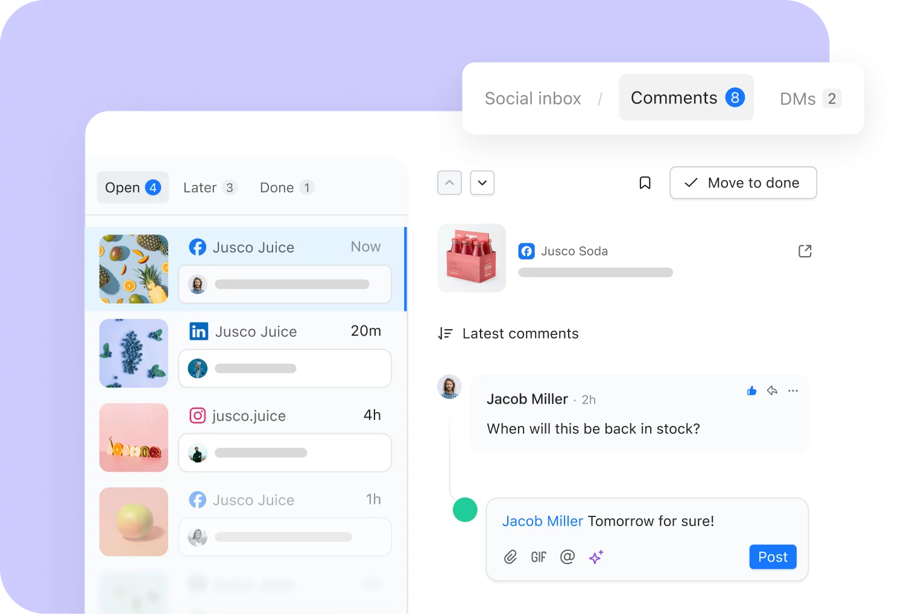Click the bookmark icon to save the conversation

coord(645,183)
